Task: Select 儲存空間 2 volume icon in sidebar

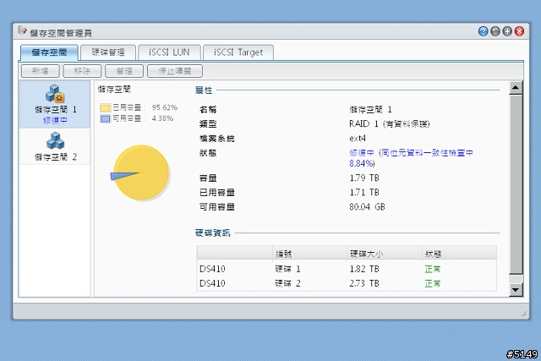Action: pyautogui.click(x=55, y=141)
